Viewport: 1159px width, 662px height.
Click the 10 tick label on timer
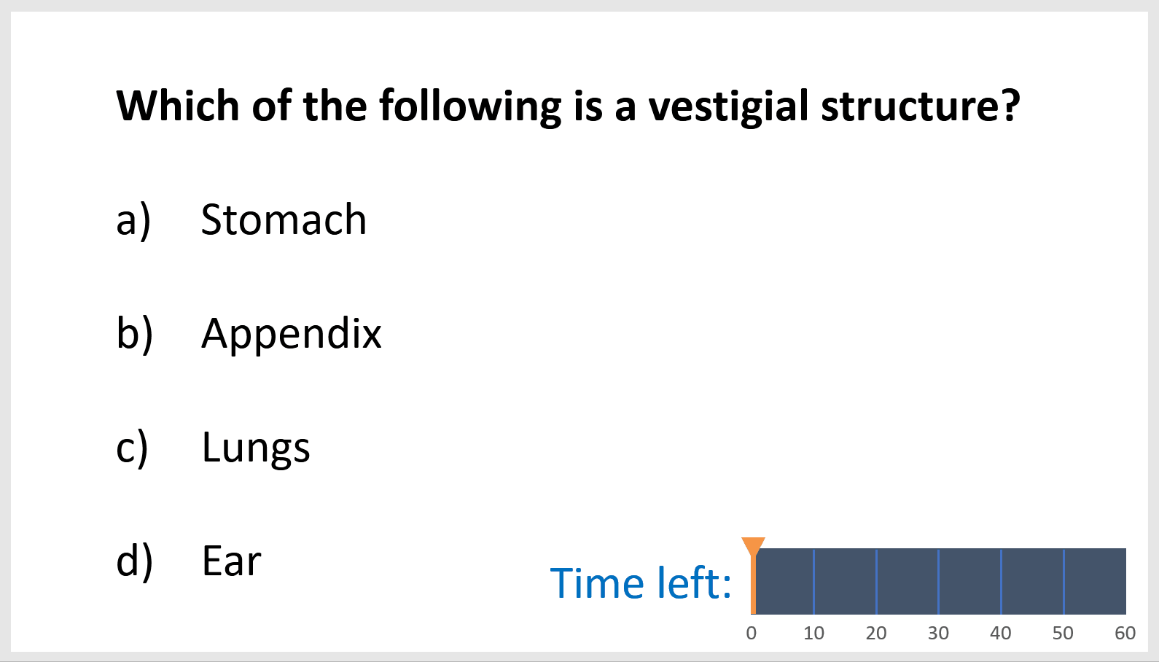[813, 633]
